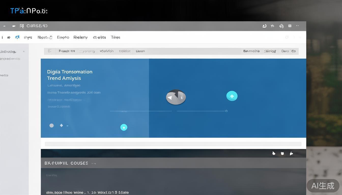342x195 pixels.
Task: Click the swirl icon in the title bar
Action: pos(281,26)
